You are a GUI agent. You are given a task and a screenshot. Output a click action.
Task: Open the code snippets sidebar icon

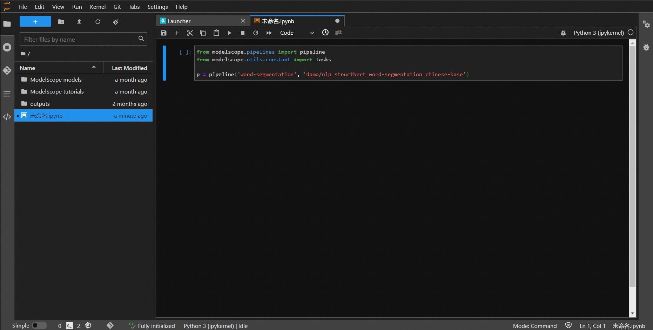[7, 117]
